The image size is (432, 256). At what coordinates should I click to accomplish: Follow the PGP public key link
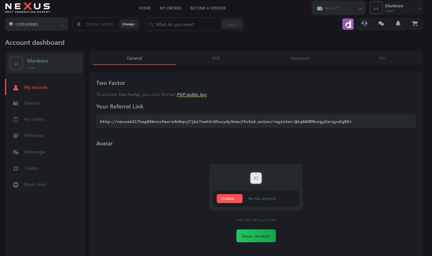click(192, 95)
